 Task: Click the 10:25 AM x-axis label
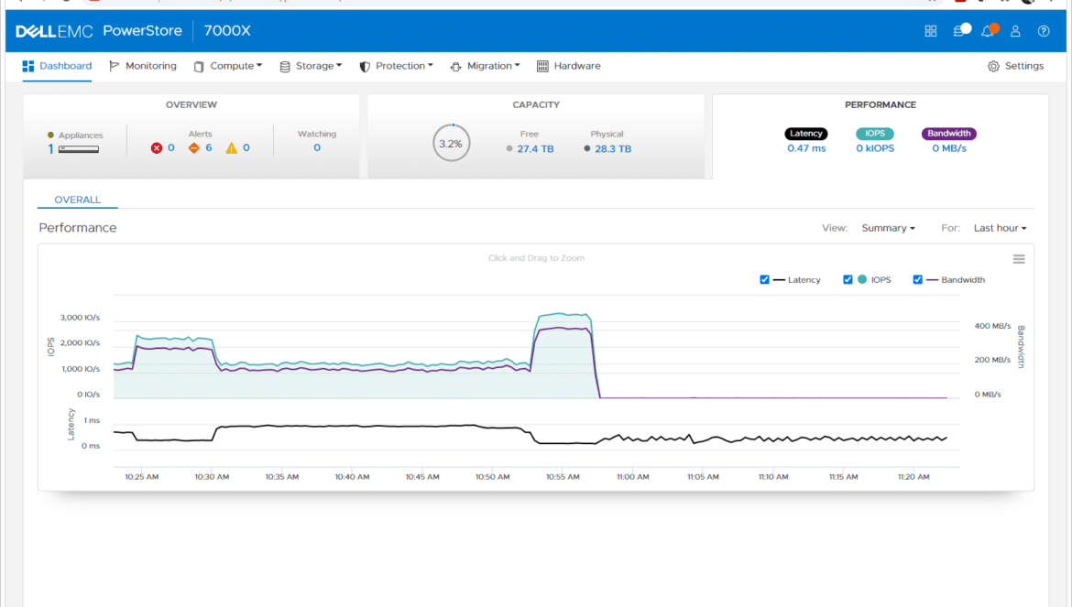click(x=141, y=477)
